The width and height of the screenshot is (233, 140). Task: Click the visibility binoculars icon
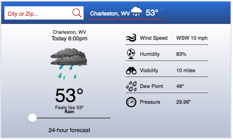pyautogui.click(x=131, y=71)
